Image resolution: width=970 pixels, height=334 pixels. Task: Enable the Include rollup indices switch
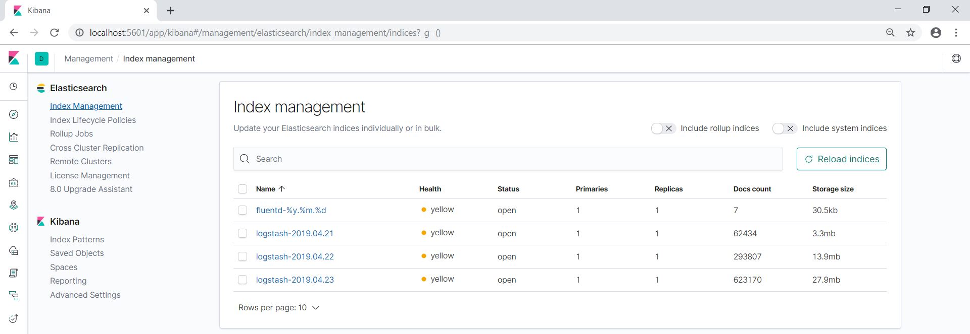pos(663,128)
